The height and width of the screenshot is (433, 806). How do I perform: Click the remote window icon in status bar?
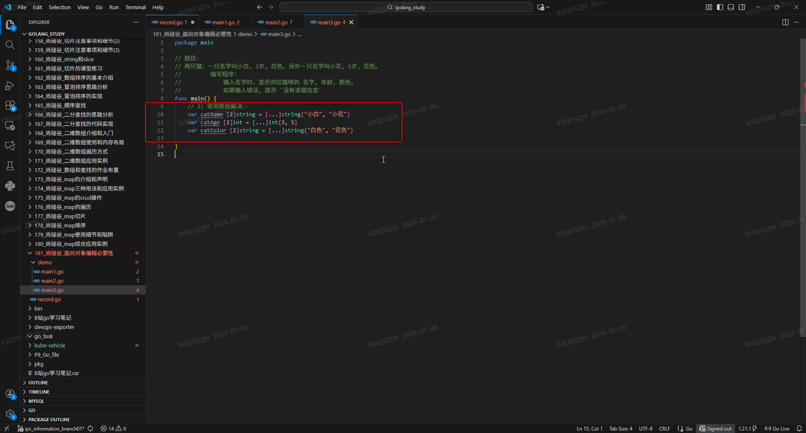[x=7, y=428]
